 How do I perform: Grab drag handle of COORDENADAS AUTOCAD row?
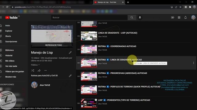pyautogui.click(x=78, y=50)
